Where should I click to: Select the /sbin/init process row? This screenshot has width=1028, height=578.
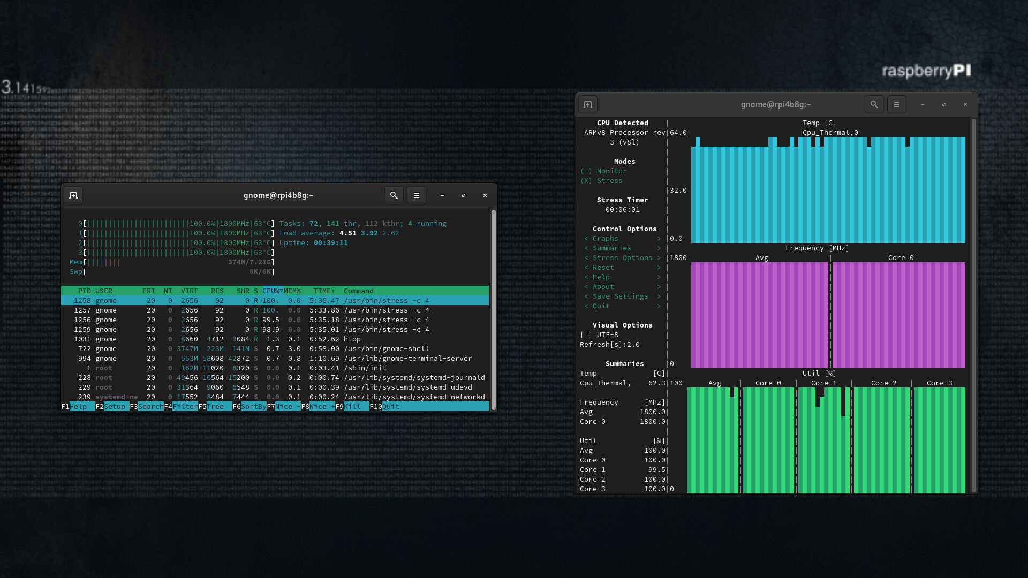click(x=275, y=368)
